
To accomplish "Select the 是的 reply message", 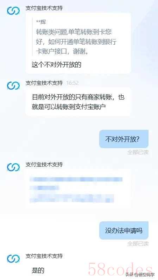I will (x=38, y=271).
